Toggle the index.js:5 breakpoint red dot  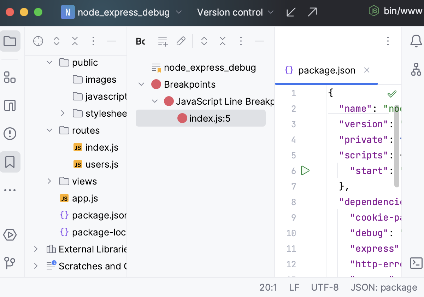coord(182,118)
